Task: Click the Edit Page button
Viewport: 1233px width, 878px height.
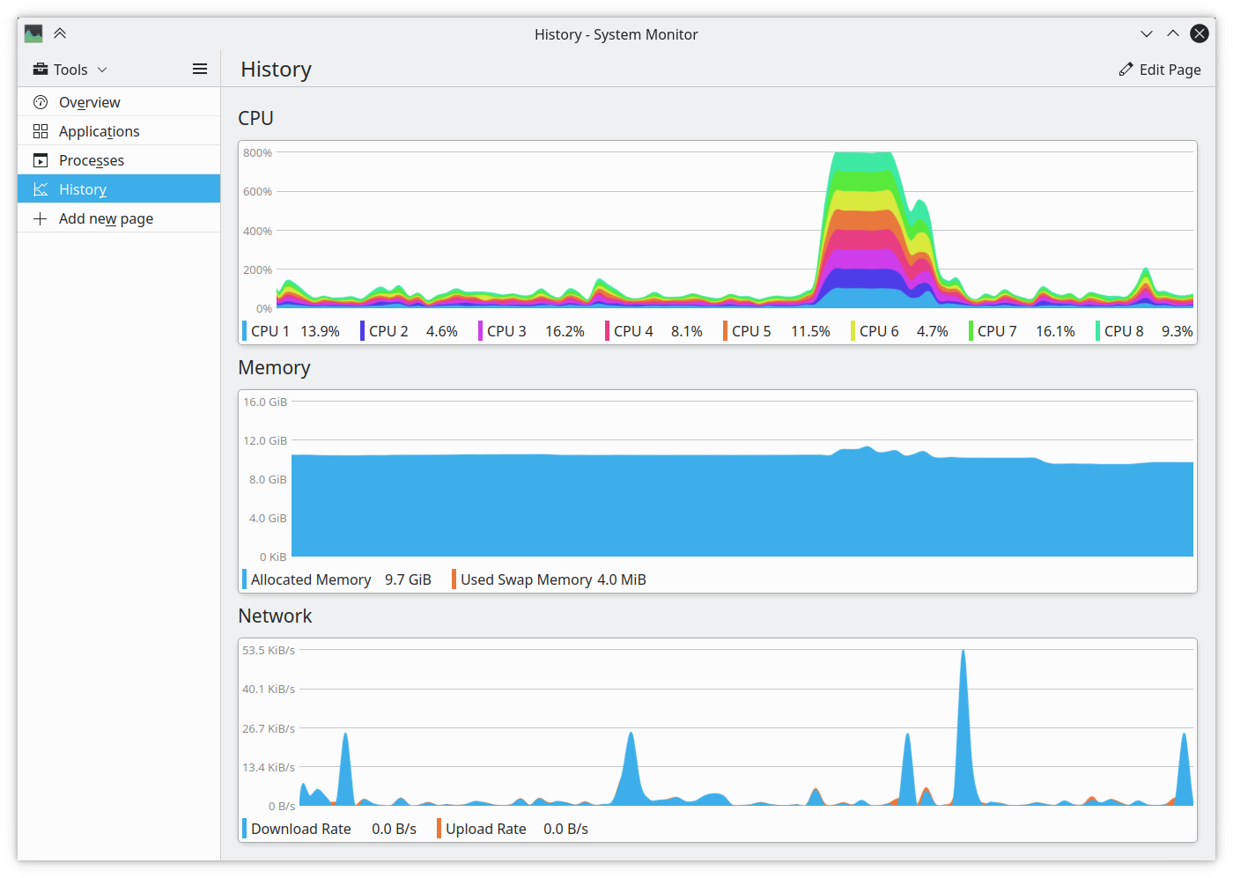Action: [x=1160, y=69]
